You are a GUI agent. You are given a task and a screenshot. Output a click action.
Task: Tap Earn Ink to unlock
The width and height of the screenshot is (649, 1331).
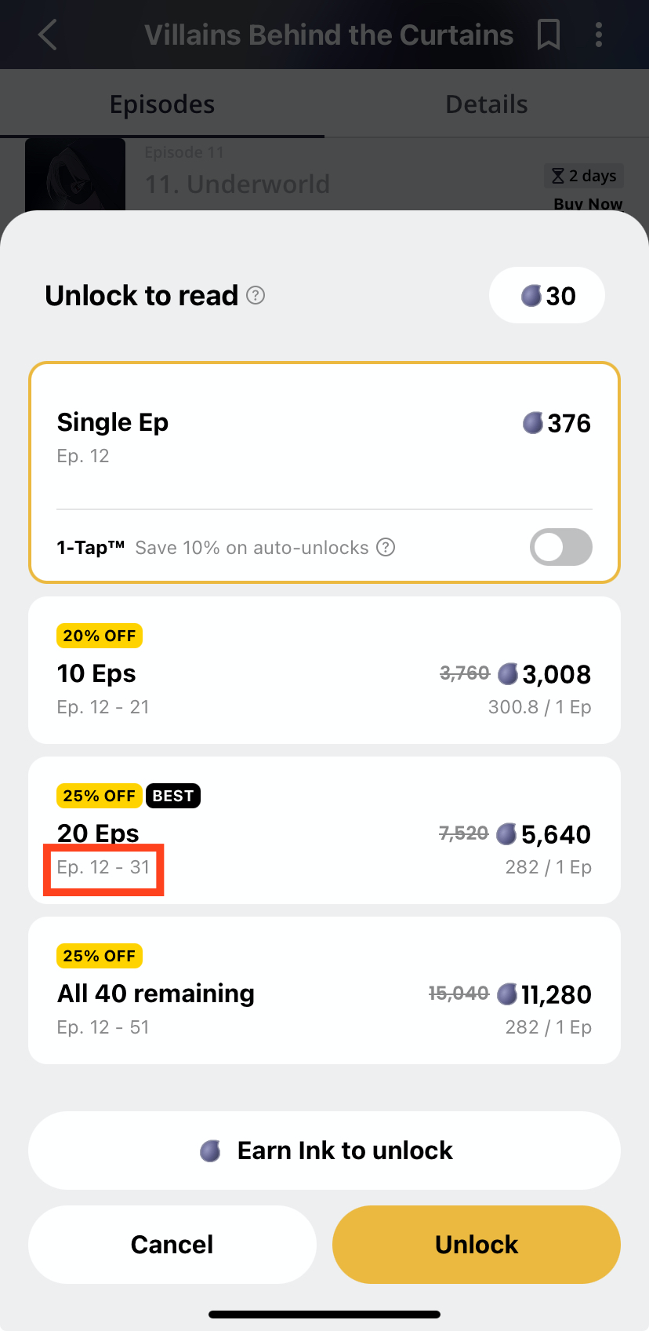[324, 1150]
